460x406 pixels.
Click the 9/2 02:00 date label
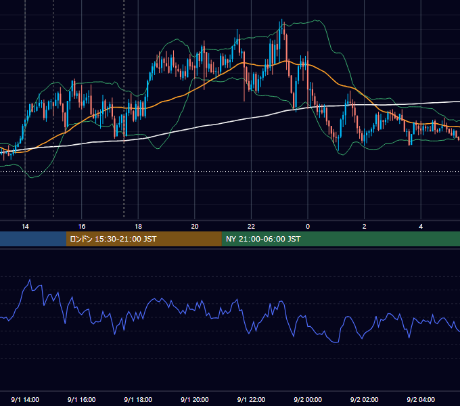coord(365,399)
